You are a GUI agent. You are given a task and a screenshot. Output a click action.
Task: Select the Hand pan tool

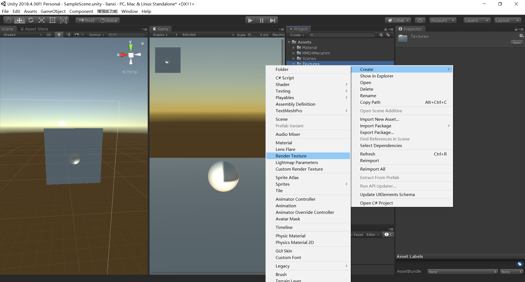coord(8,20)
